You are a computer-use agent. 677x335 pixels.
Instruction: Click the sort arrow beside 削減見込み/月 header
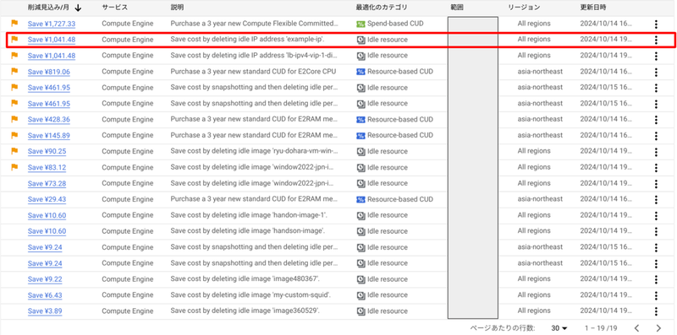pos(78,8)
